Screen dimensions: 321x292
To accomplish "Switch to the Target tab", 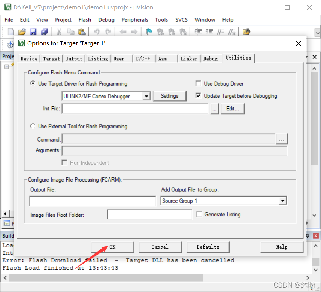I will pos(51,59).
